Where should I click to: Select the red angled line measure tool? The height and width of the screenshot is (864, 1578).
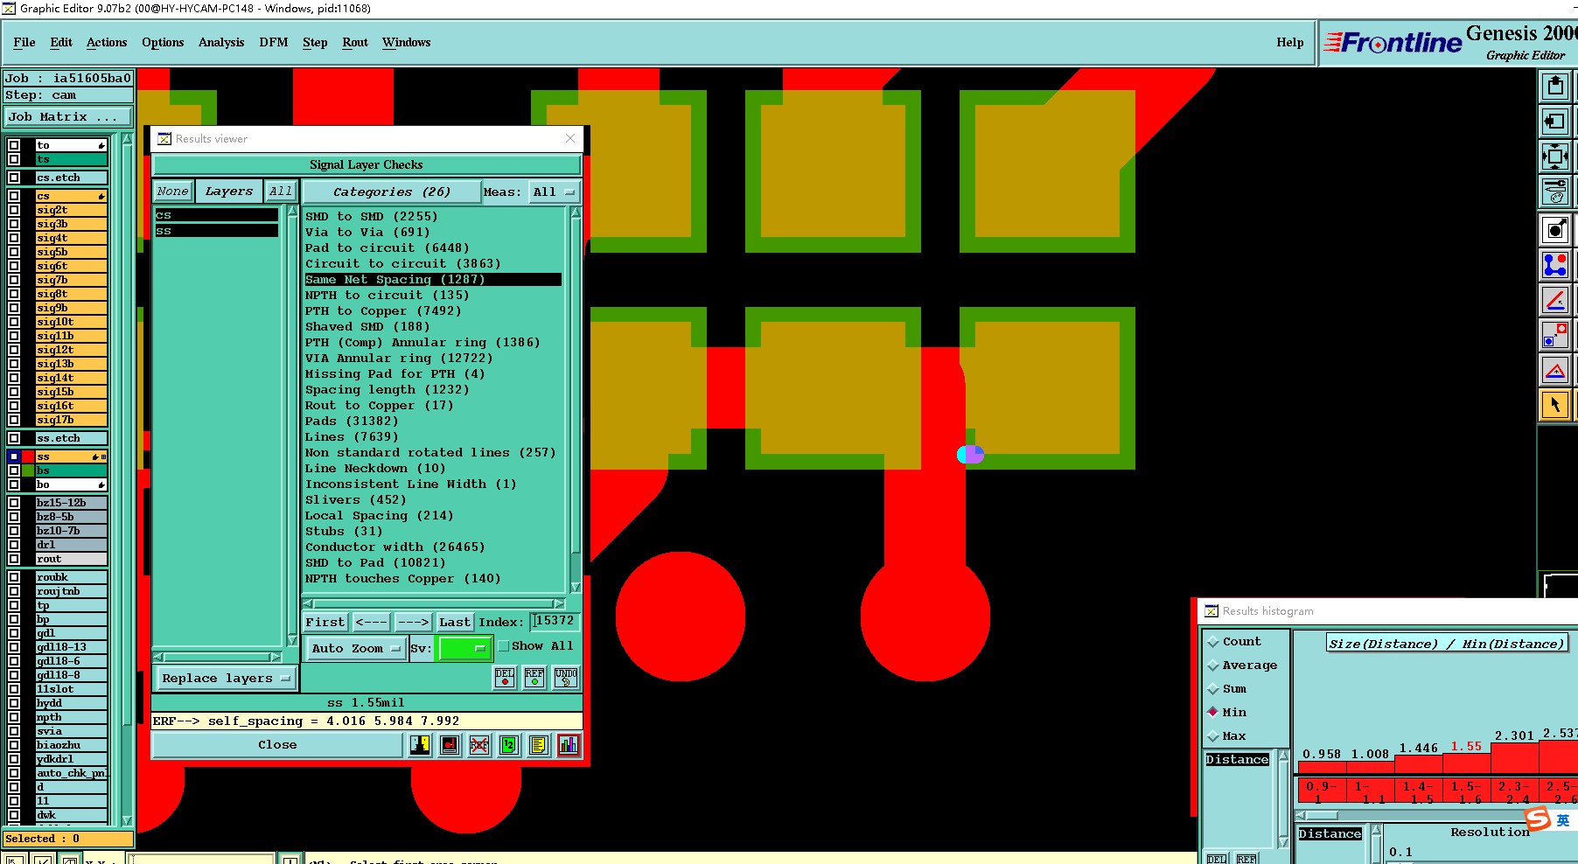coord(1555,300)
